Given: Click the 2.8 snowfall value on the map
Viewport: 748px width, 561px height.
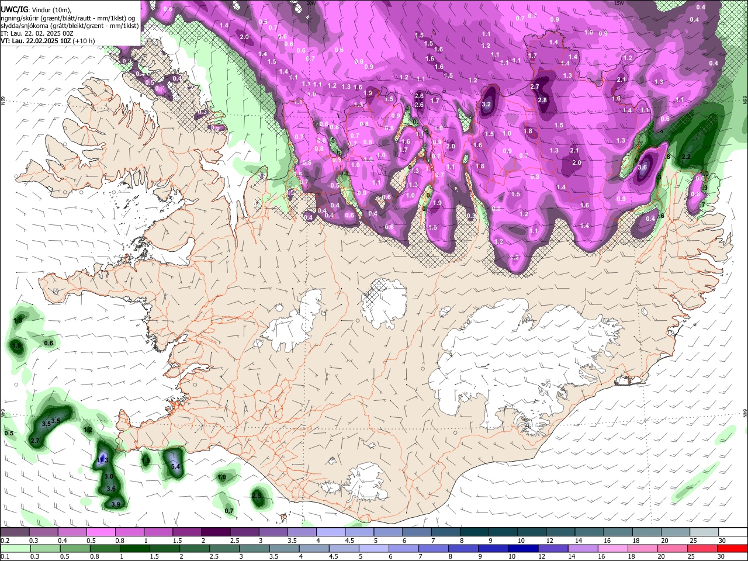Looking at the screenshot, I should click(542, 101).
